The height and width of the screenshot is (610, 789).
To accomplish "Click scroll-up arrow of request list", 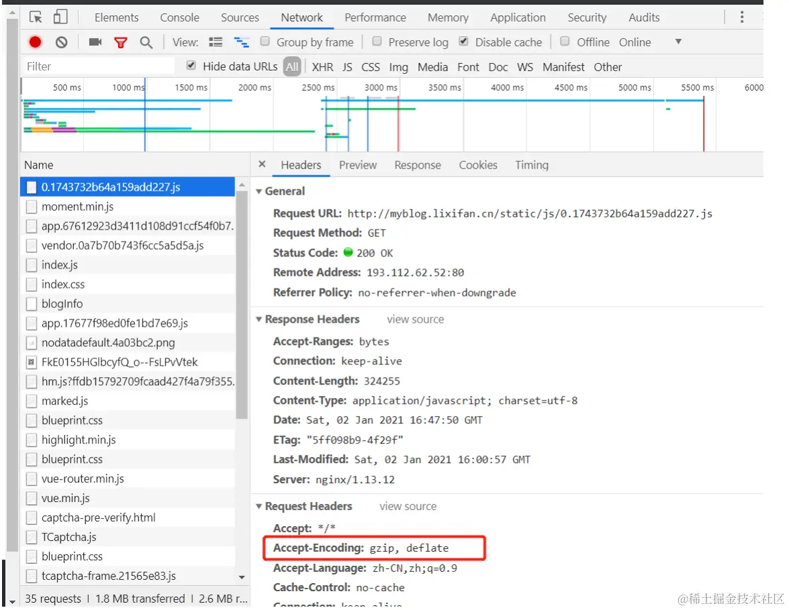I will tap(242, 185).
